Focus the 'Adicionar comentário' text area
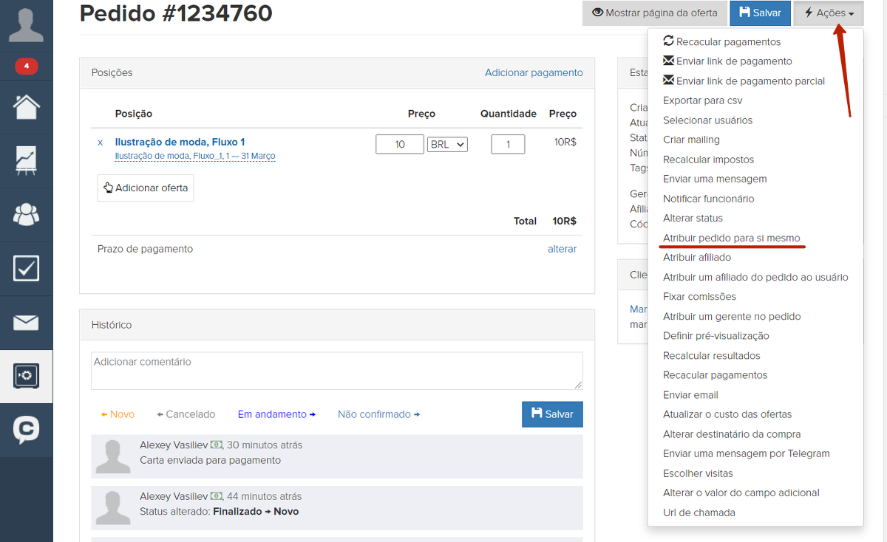The width and height of the screenshot is (887, 542). [336, 370]
